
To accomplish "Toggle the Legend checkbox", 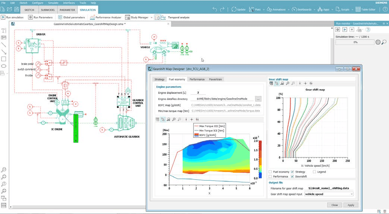I will coord(314,172).
